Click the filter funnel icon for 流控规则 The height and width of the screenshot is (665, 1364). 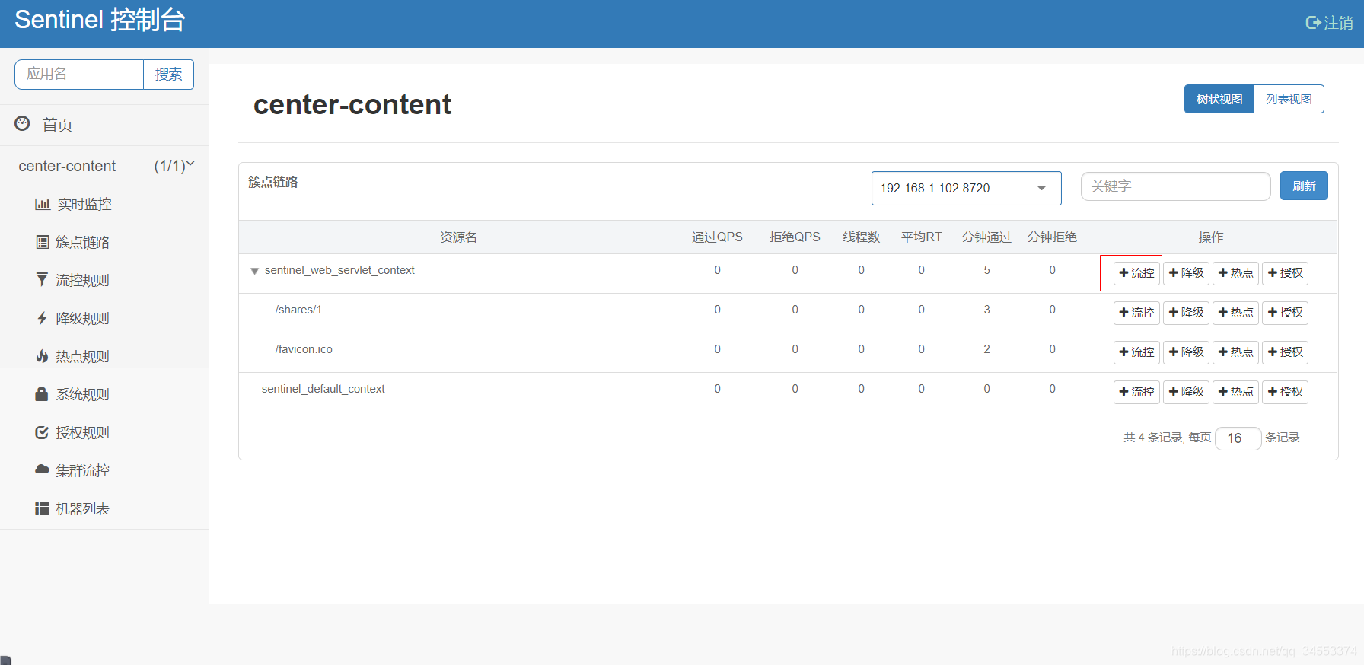pos(42,279)
